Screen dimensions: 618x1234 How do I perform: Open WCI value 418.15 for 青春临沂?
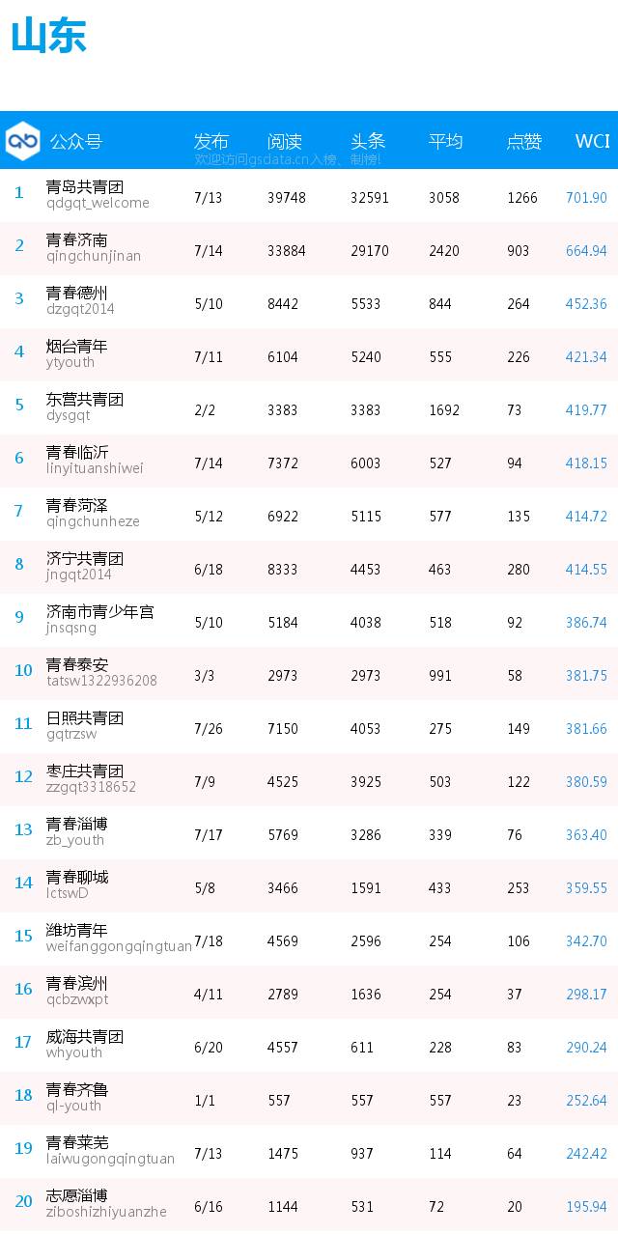(586, 463)
